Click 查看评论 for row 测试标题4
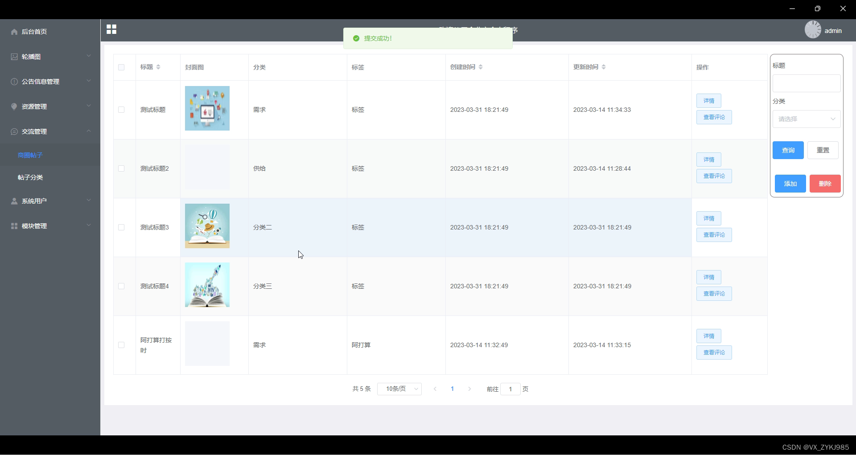This screenshot has height=455, width=856. pos(714,294)
